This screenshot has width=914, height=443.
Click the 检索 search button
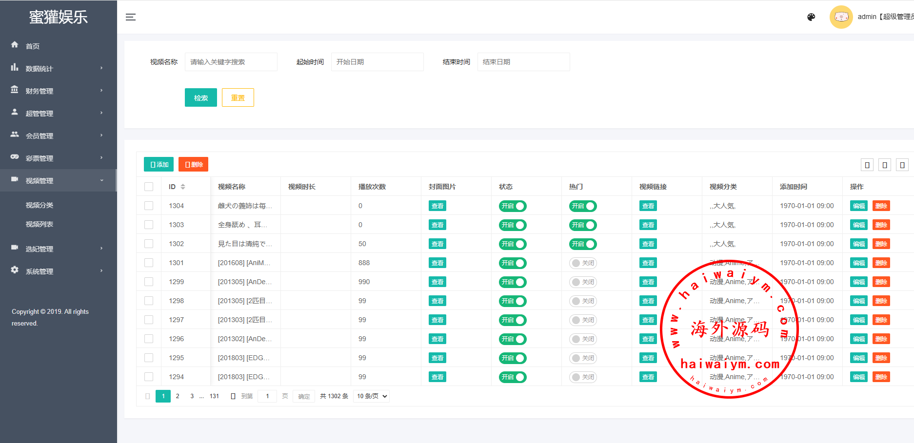click(x=200, y=97)
